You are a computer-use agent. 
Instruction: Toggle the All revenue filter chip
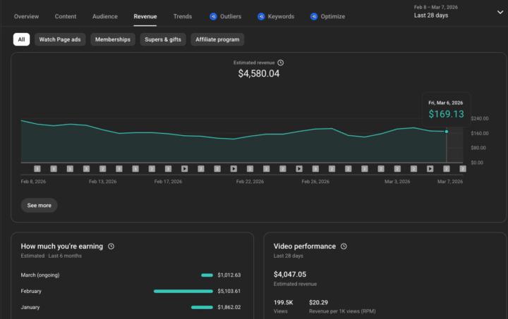[x=21, y=39]
